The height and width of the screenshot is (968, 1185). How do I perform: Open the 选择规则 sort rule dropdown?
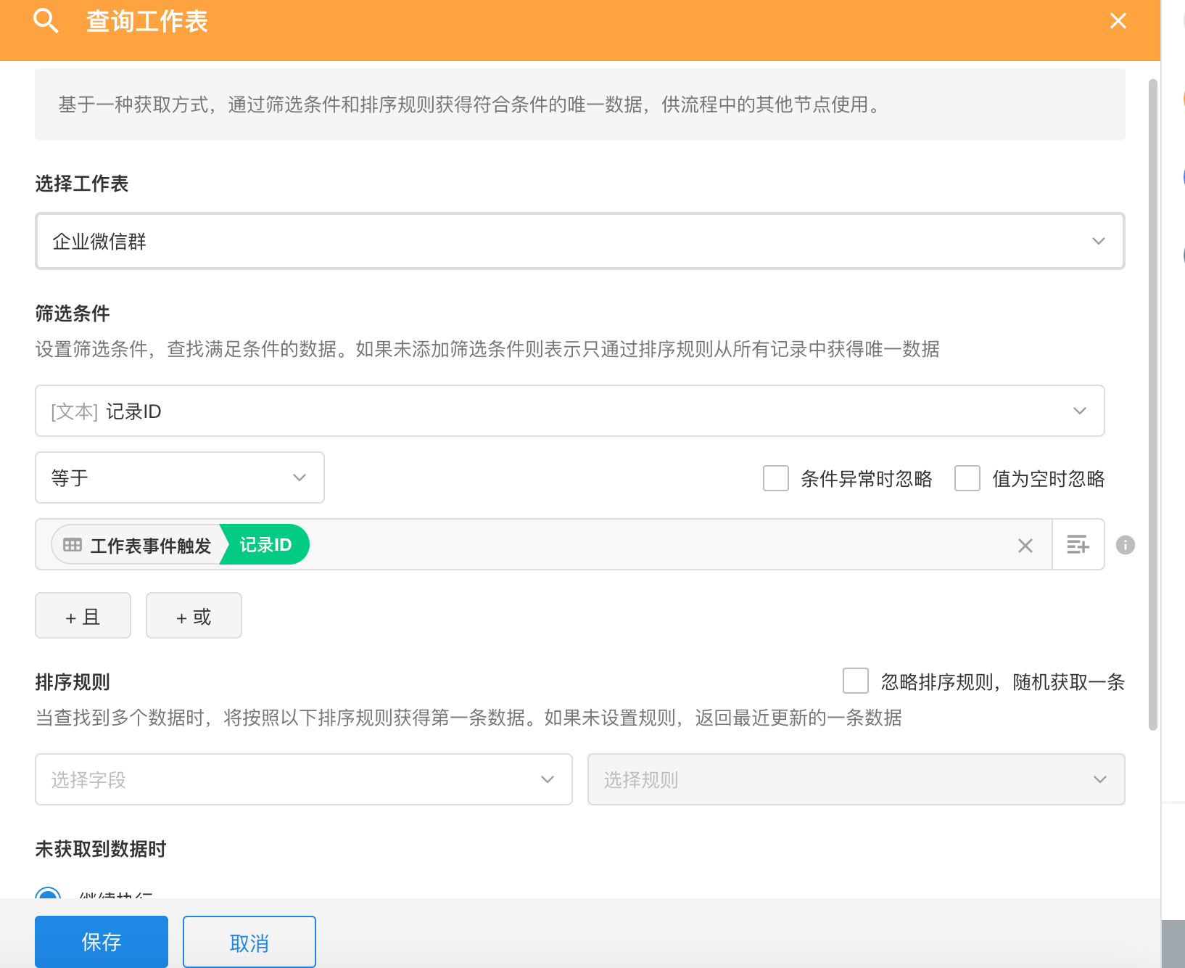(x=856, y=780)
